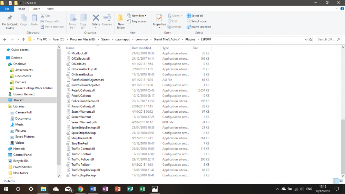Click Copy path in Clipboard group
345x194 pixels.
[x=49, y=21]
